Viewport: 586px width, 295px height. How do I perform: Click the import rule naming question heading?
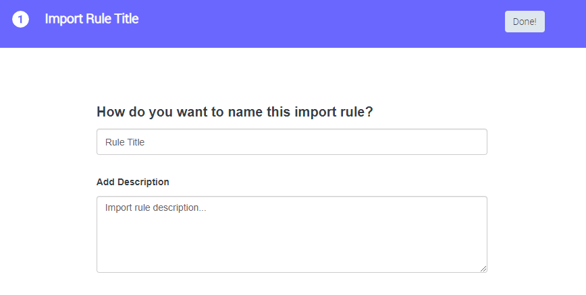coord(235,112)
